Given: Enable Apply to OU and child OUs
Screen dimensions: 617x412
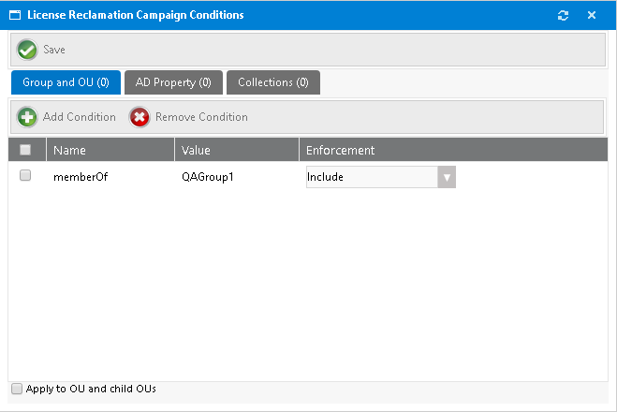Looking at the screenshot, I should [x=16, y=389].
